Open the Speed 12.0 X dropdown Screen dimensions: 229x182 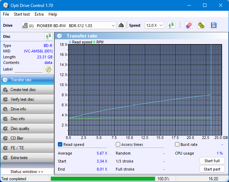(x=154, y=25)
